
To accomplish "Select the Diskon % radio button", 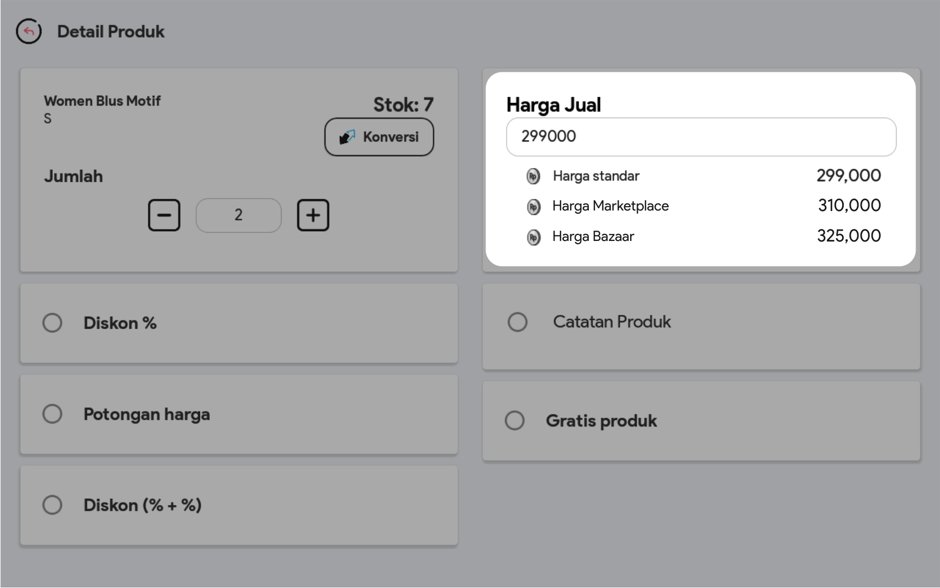I will click(52, 323).
